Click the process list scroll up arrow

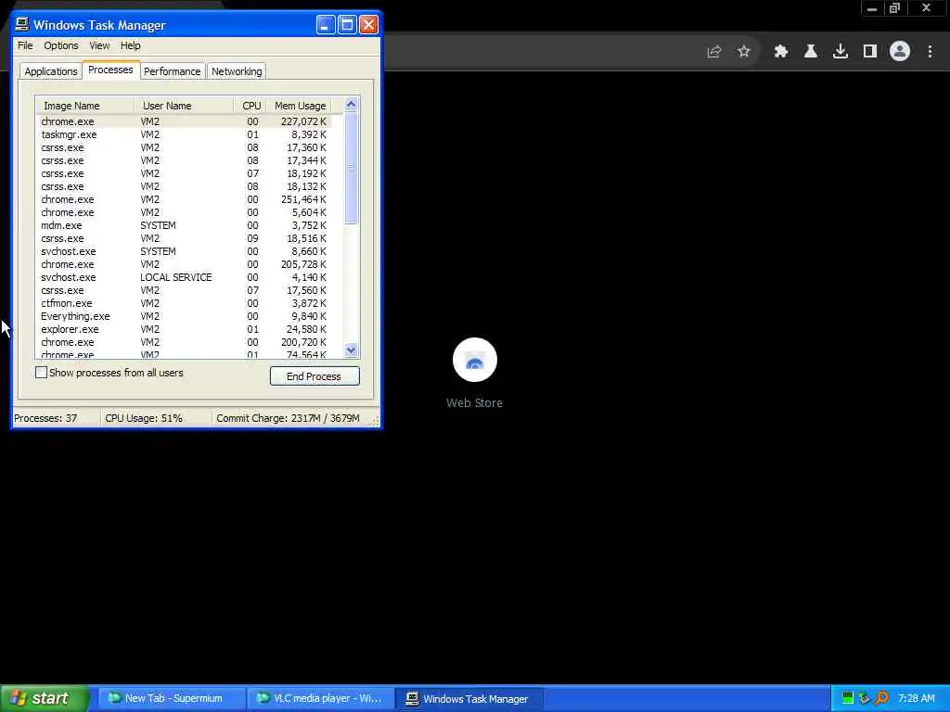pyautogui.click(x=351, y=104)
